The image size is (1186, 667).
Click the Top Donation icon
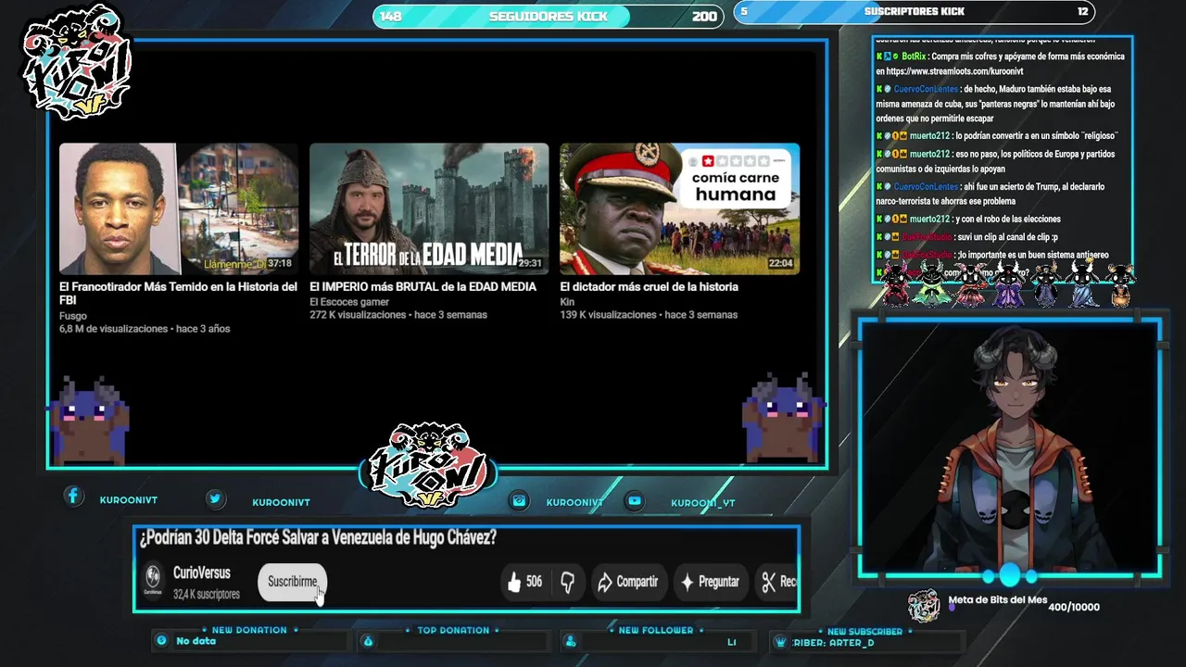(368, 641)
